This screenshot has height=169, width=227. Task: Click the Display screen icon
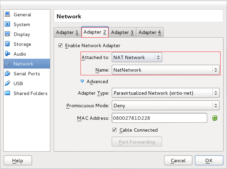coord(7,34)
